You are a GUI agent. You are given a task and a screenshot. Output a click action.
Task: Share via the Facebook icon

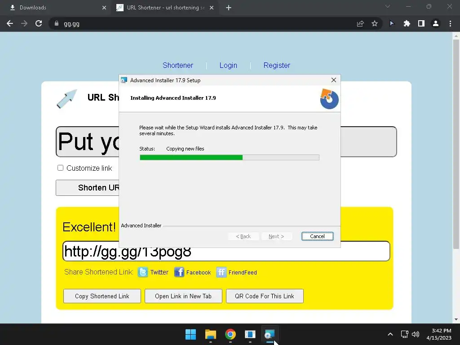(179, 272)
